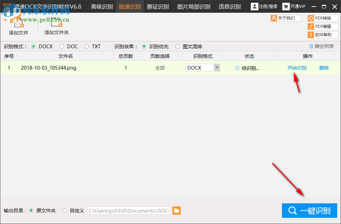Switch to the 票证识别 tab
Screen dimensions: 341x224
pos(158,6)
